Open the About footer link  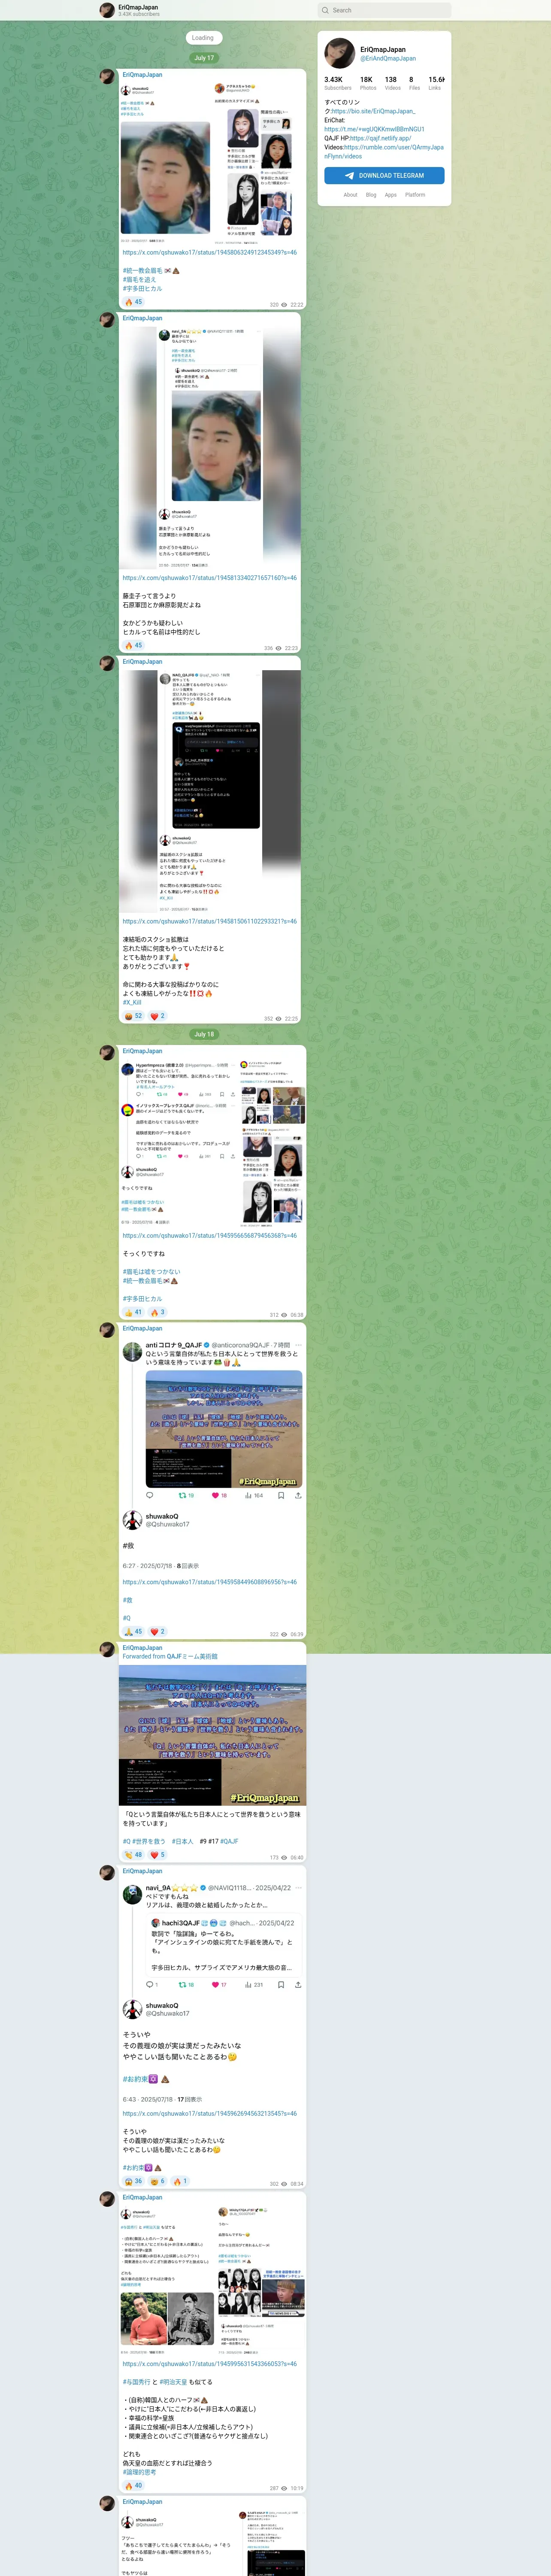pos(350,195)
